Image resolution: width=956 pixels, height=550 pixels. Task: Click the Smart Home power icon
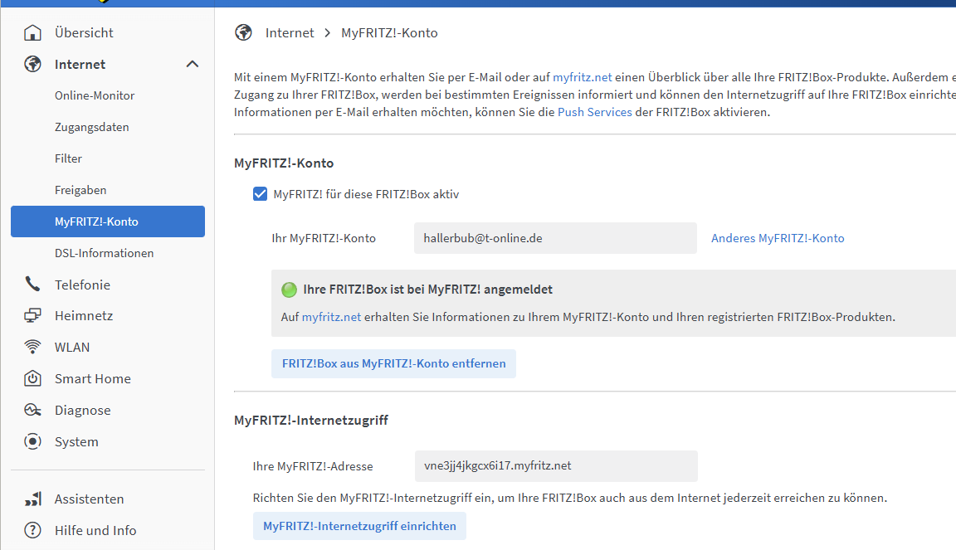[32, 379]
